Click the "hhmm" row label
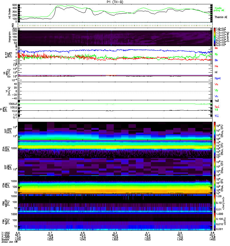Screen dimensions: 230x246 point(5,240)
